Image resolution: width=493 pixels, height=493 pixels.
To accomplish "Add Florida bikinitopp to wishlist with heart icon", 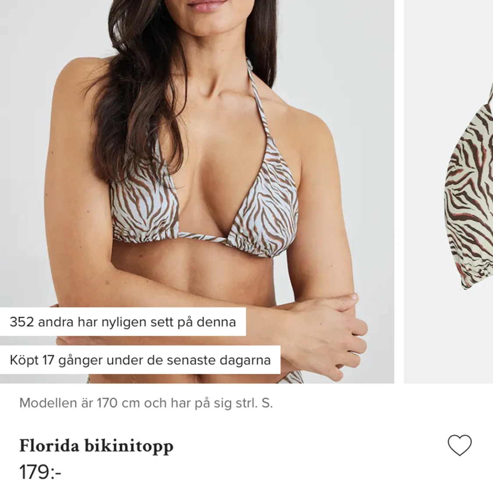I will [x=459, y=445].
